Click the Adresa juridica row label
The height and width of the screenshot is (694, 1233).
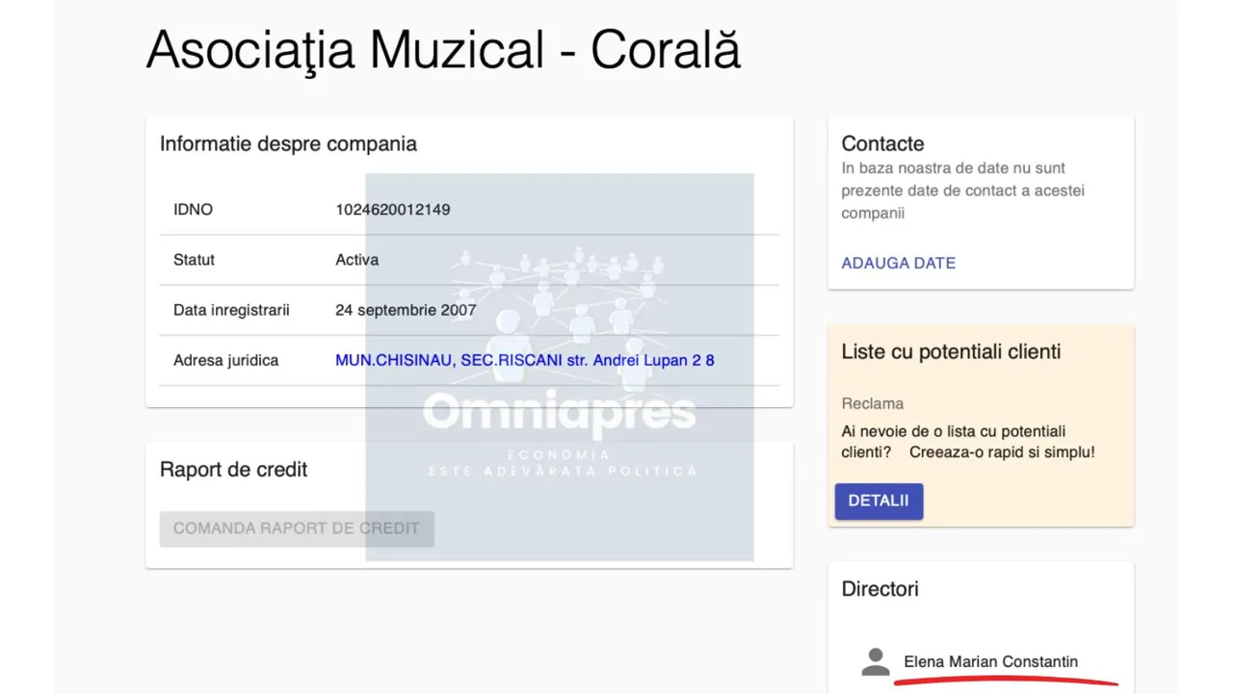(x=225, y=360)
